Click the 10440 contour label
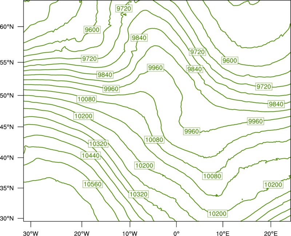Image resolution: width=291 pixels, height=236 pixels. pos(91,155)
